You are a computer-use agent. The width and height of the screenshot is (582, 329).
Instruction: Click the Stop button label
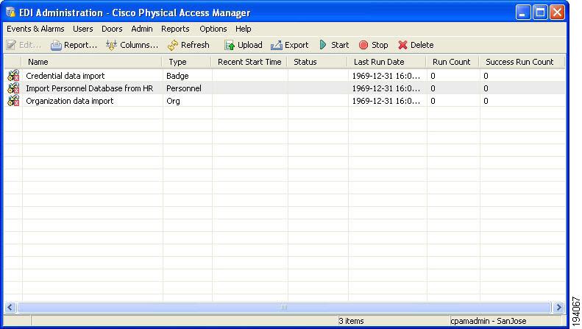(x=380, y=45)
